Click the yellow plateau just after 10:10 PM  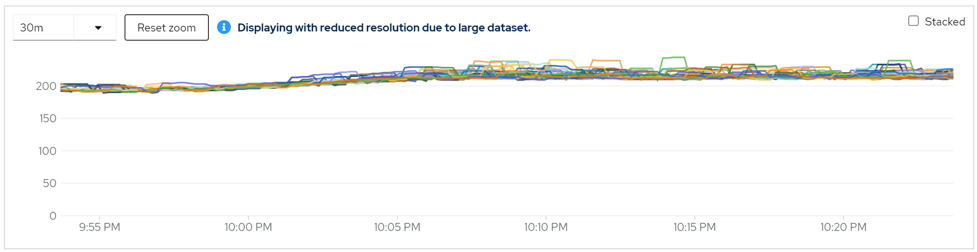pyautogui.click(x=561, y=60)
